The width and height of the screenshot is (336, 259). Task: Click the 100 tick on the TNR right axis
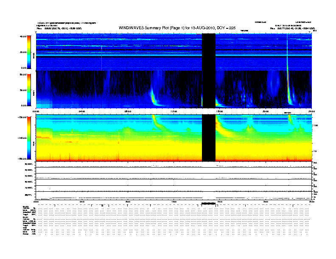(316, 125)
